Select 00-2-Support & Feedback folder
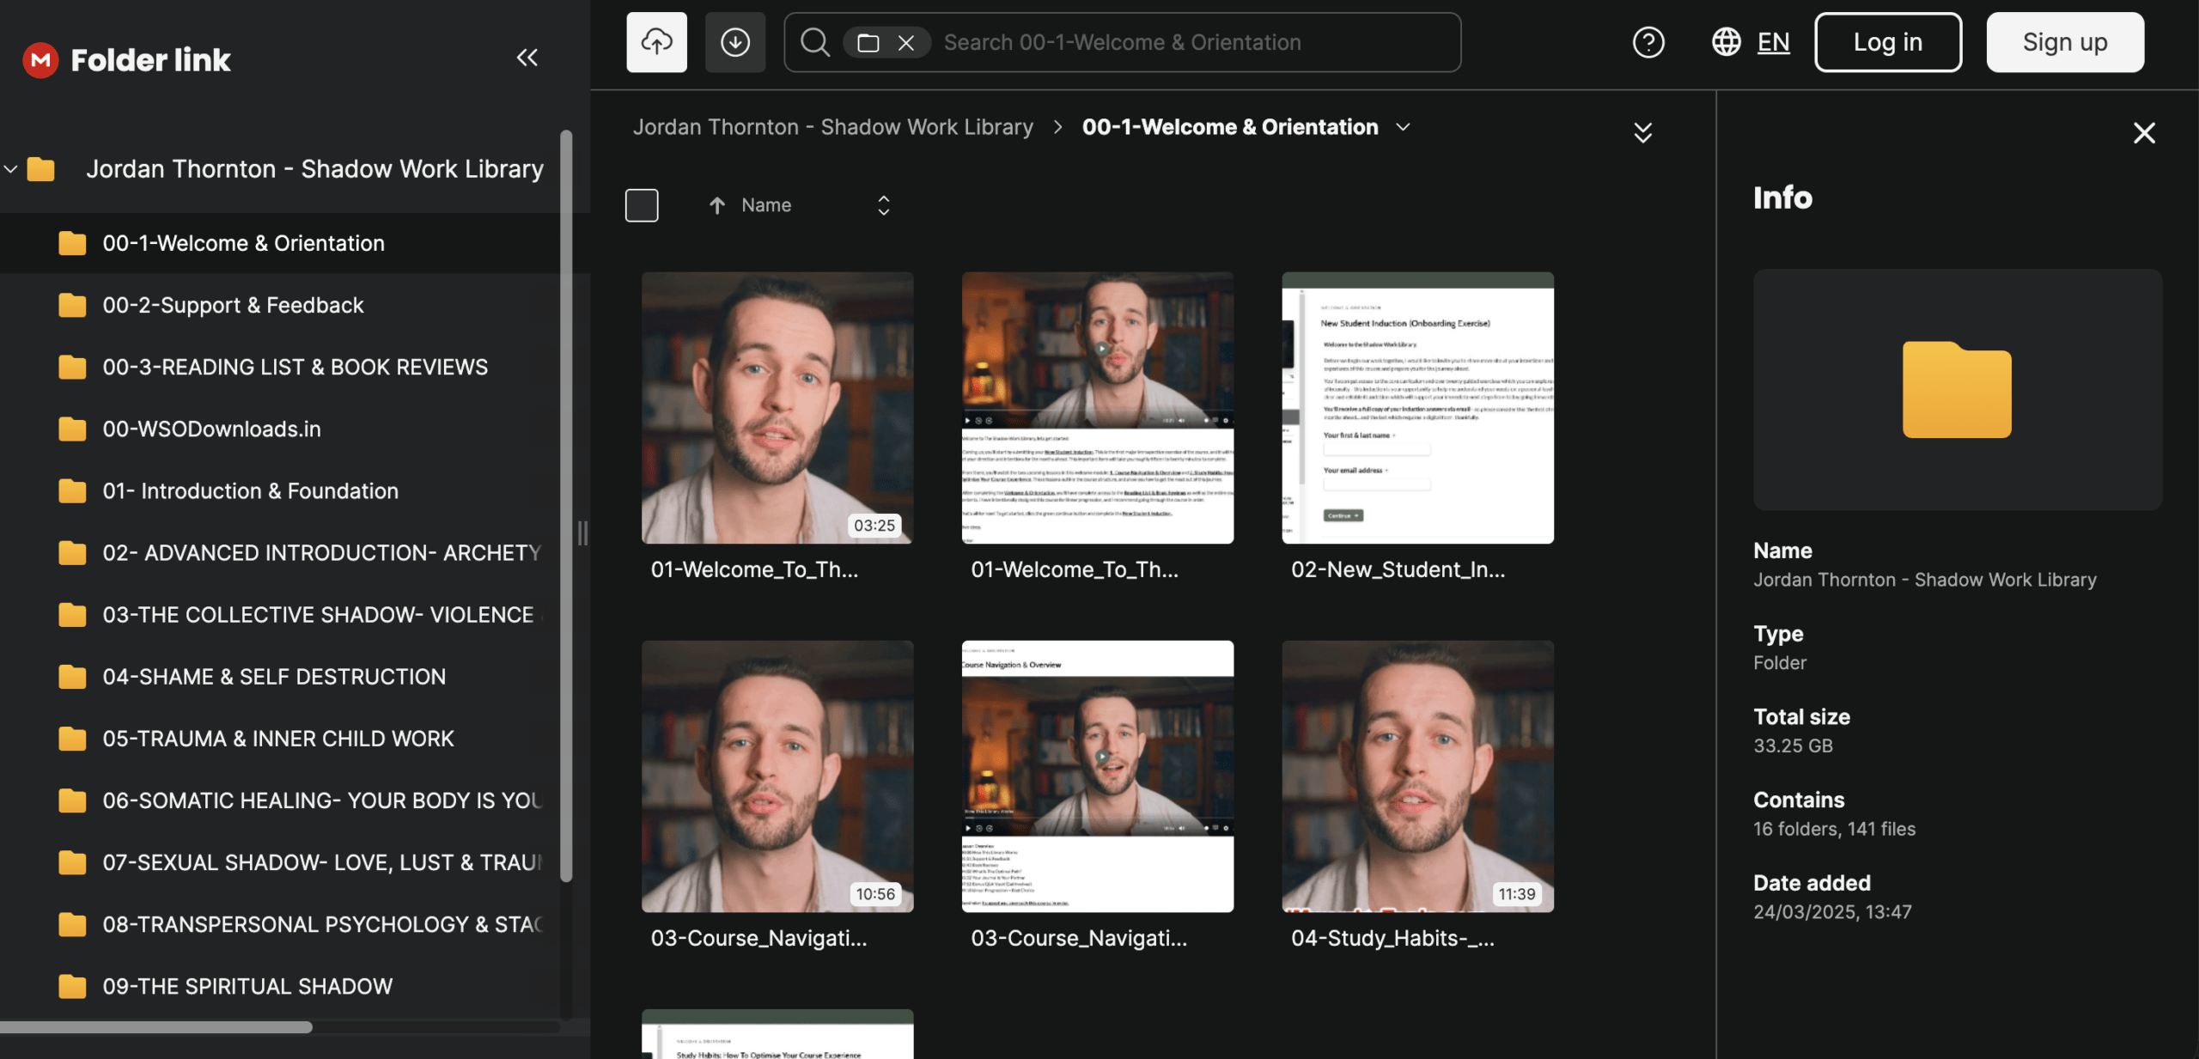 [x=233, y=305]
